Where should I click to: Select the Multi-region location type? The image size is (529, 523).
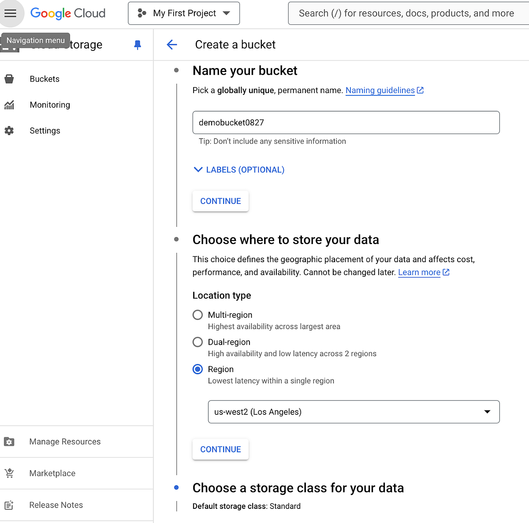tap(197, 315)
